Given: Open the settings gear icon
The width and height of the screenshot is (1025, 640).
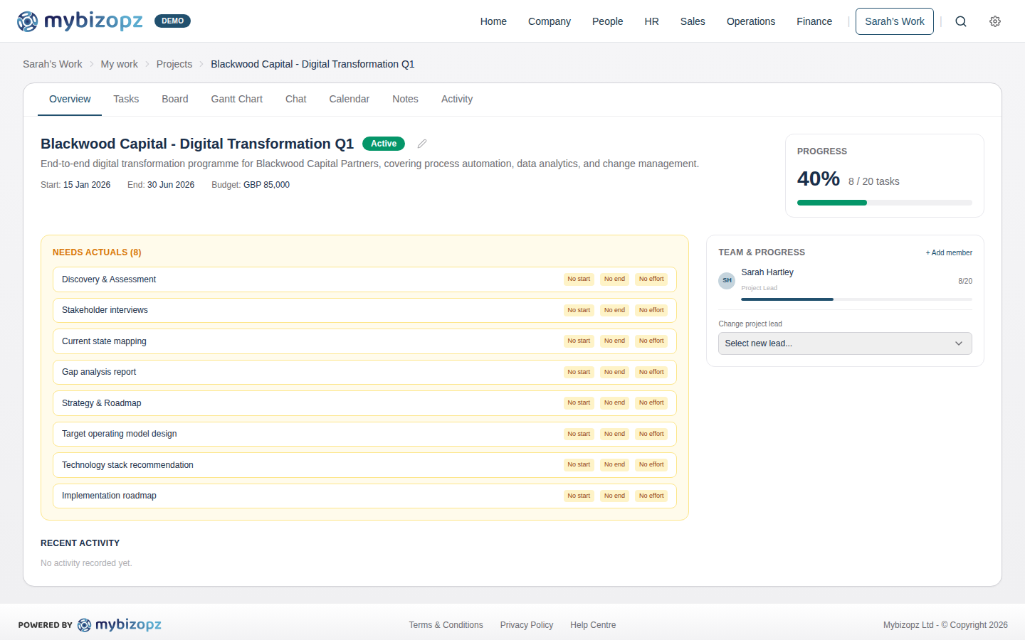Looking at the screenshot, I should pyautogui.click(x=994, y=21).
